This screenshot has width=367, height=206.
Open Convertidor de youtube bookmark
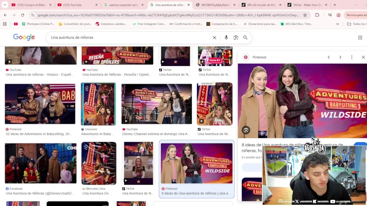75,24
